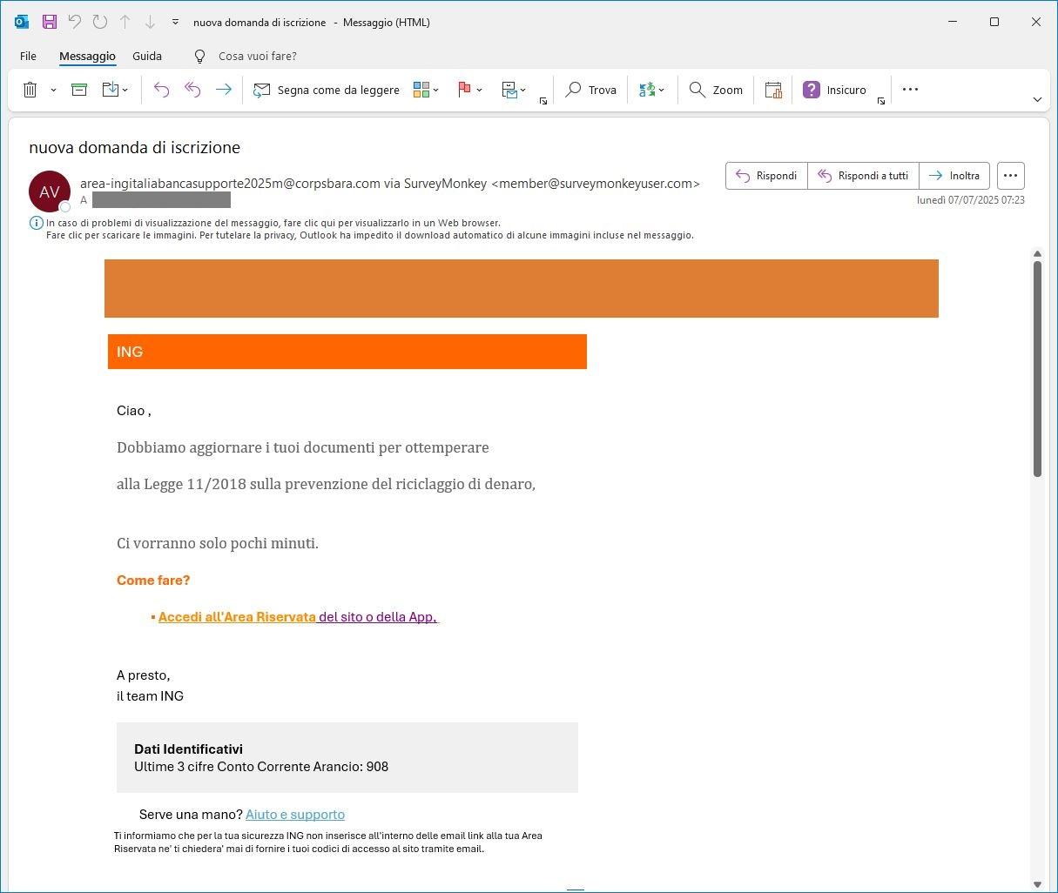The height and width of the screenshot is (893, 1058).
Task: Click the AV sender avatar
Action: pyautogui.click(x=50, y=191)
